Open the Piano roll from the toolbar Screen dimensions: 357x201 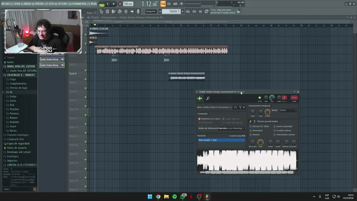[114, 11]
